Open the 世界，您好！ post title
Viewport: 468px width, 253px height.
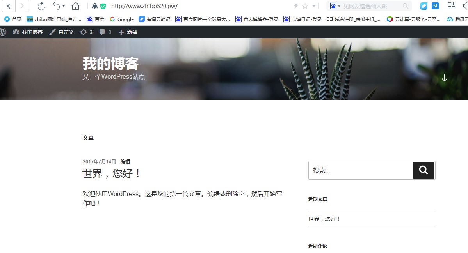[112, 173]
